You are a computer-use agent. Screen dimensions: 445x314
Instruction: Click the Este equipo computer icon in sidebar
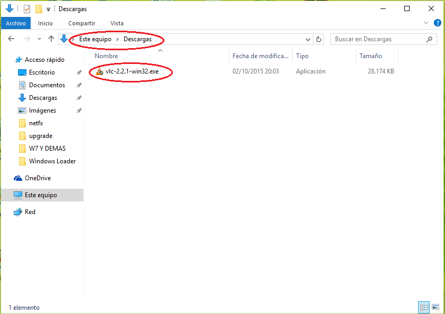coord(18,195)
